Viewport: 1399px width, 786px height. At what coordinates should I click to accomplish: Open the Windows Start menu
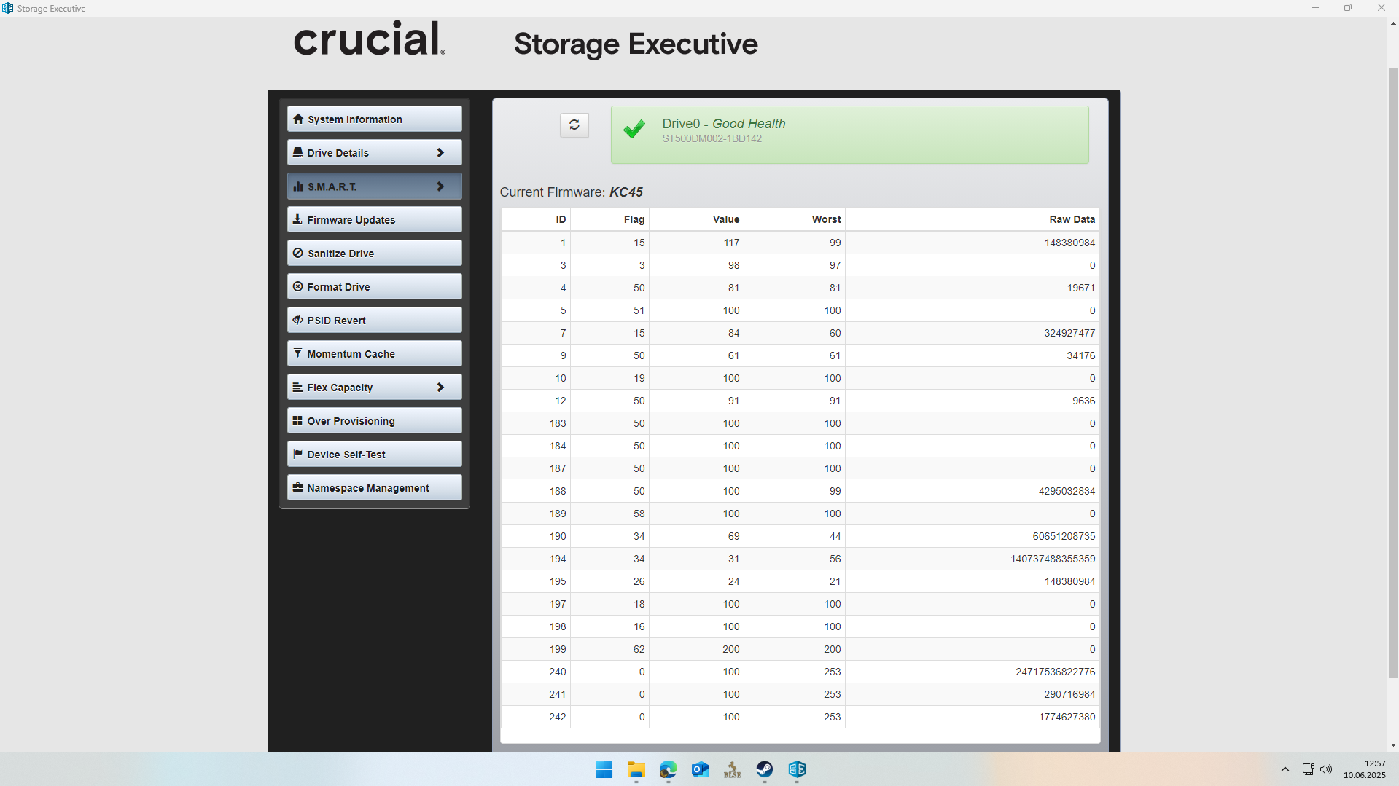point(604,769)
